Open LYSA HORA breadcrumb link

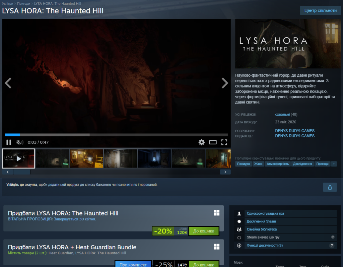[x=58, y=3]
